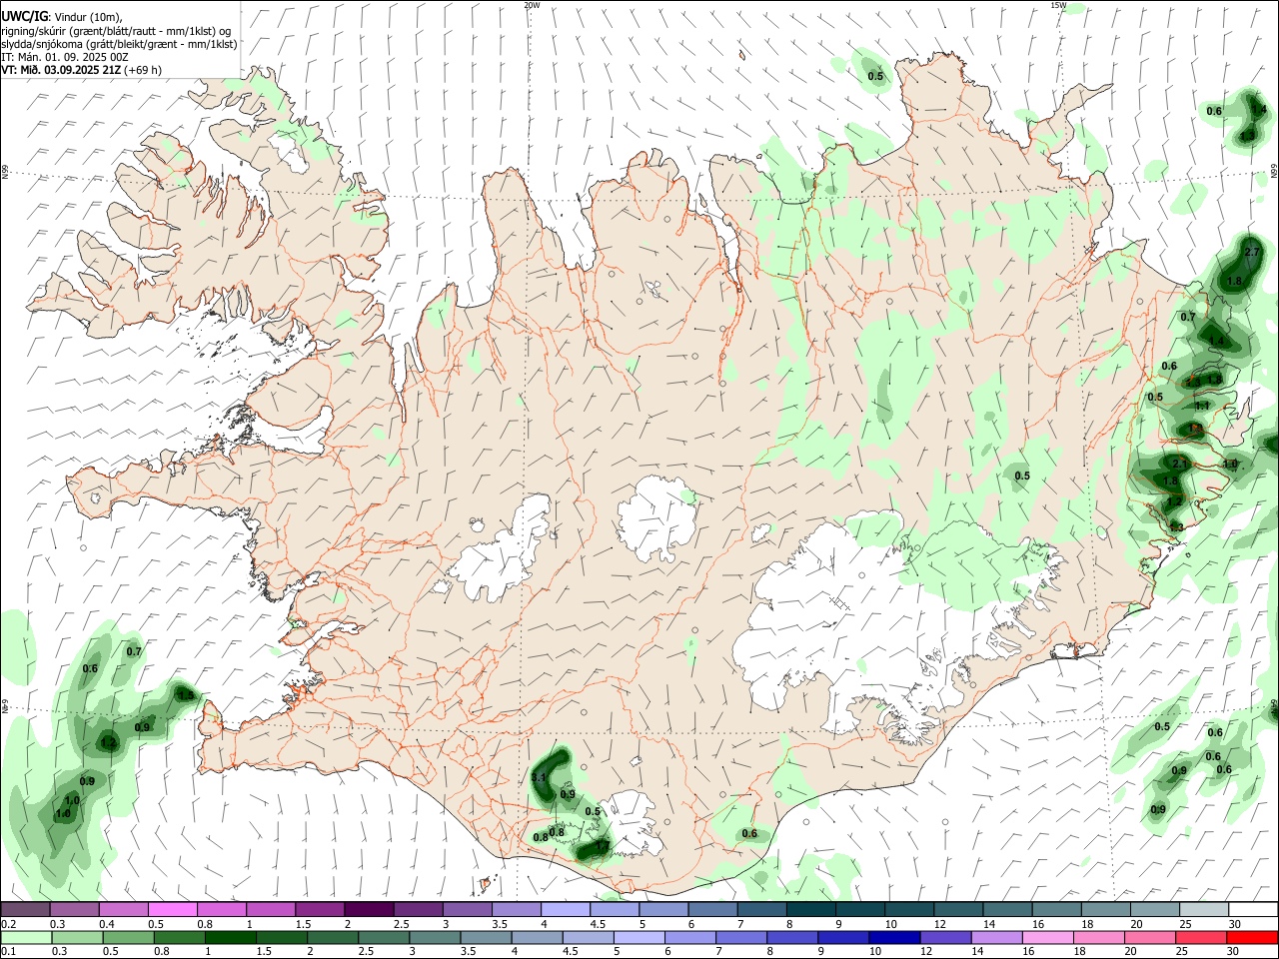Click the '2.1' precipitation value on the map

click(1179, 464)
